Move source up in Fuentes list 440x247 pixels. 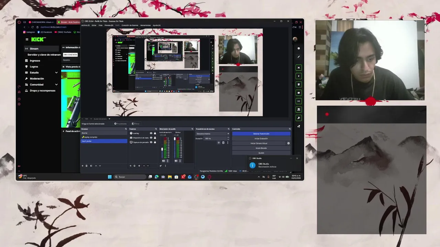click(144, 166)
